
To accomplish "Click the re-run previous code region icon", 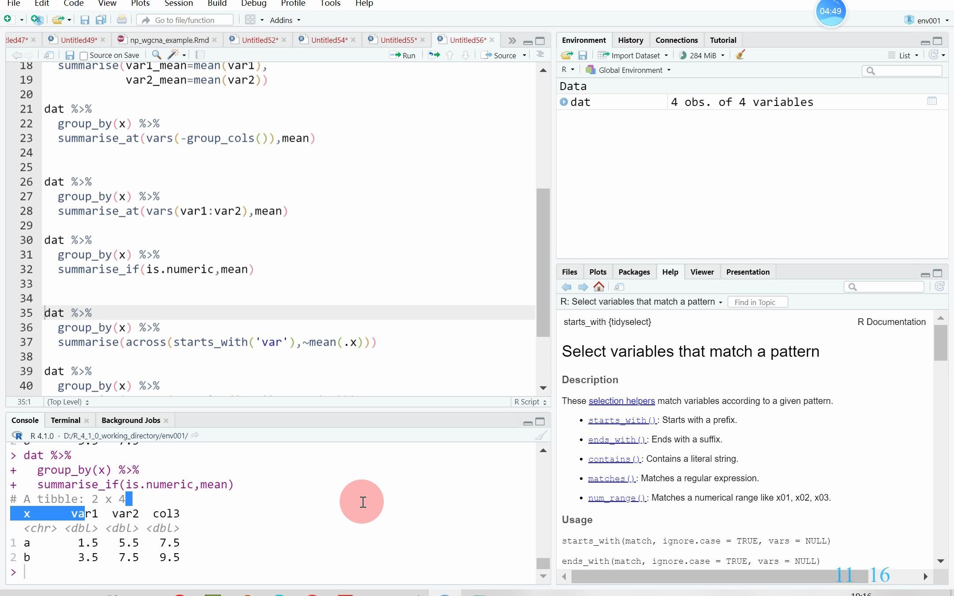I will [x=434, y=55].
